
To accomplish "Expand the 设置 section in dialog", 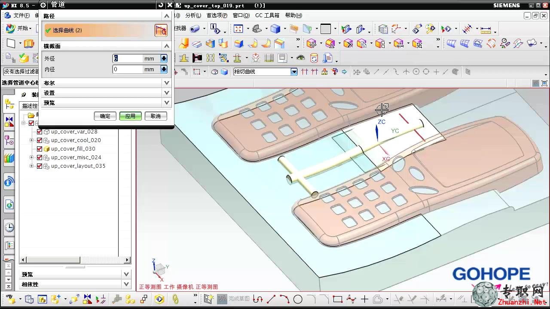I will tap(167, 93).
